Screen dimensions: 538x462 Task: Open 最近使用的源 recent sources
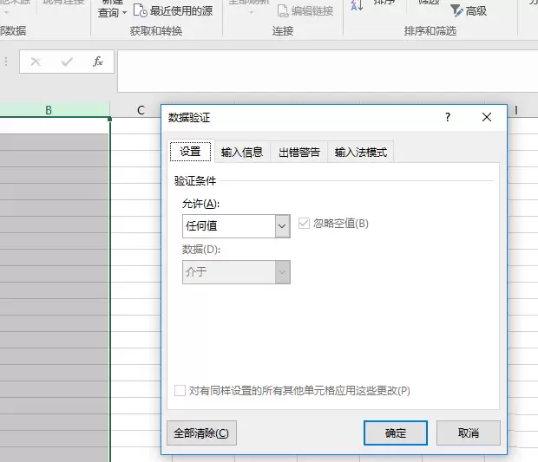174,11
